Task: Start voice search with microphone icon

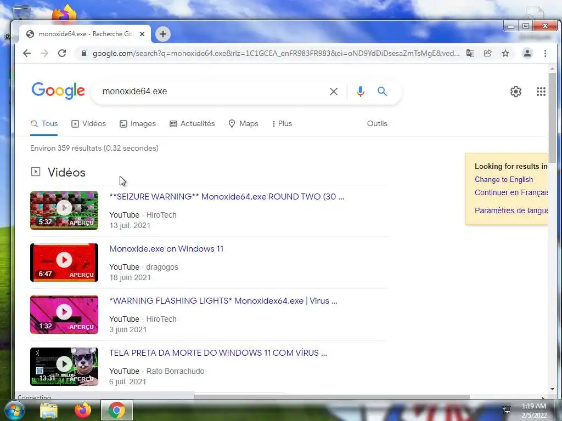Action: [x=361, y=92]
